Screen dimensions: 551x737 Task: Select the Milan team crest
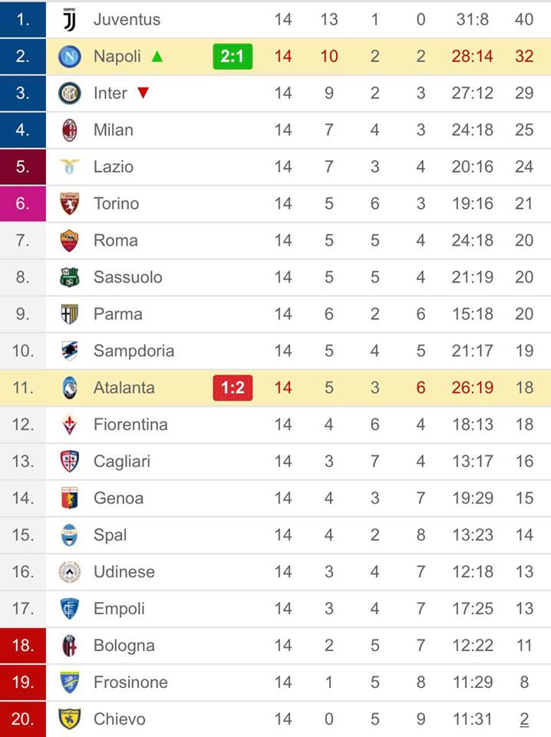point(70,130)
